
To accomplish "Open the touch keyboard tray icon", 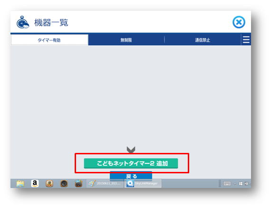I will click(x=227, y=184).
